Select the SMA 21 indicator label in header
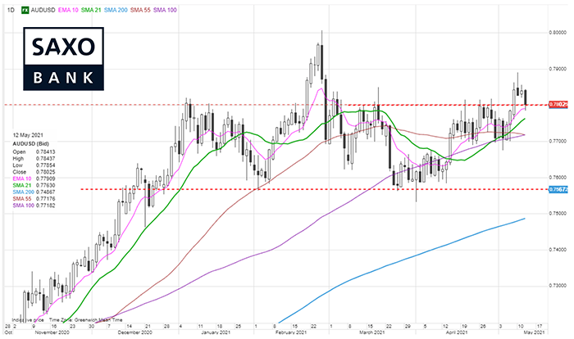The height and width of the screenshot is (339, 574). (91, 11)
